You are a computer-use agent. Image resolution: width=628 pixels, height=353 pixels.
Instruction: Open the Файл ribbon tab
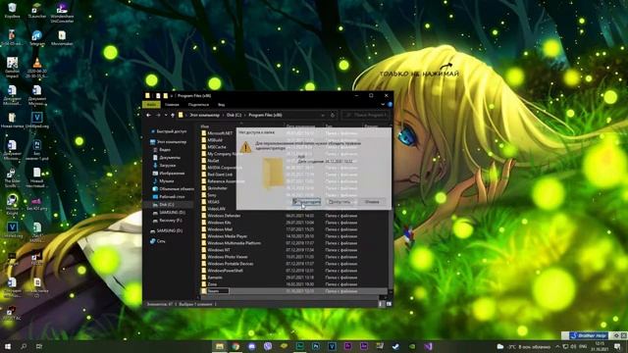[151, 105]
